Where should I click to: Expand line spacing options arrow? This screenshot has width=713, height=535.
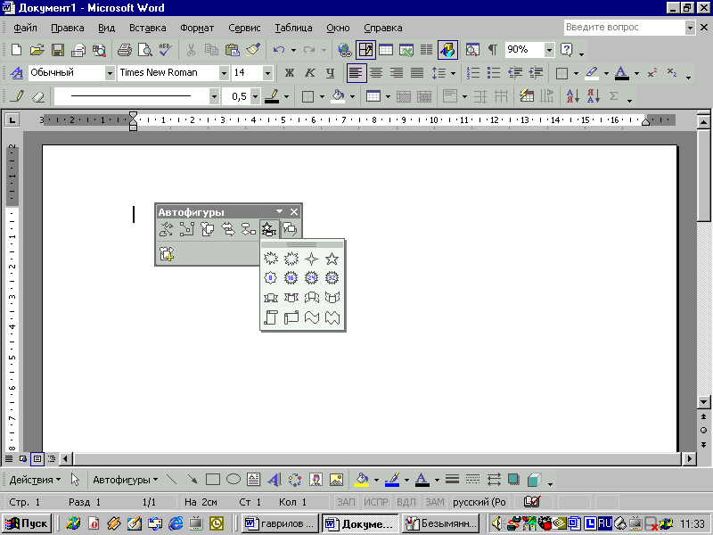coord(453,73)
